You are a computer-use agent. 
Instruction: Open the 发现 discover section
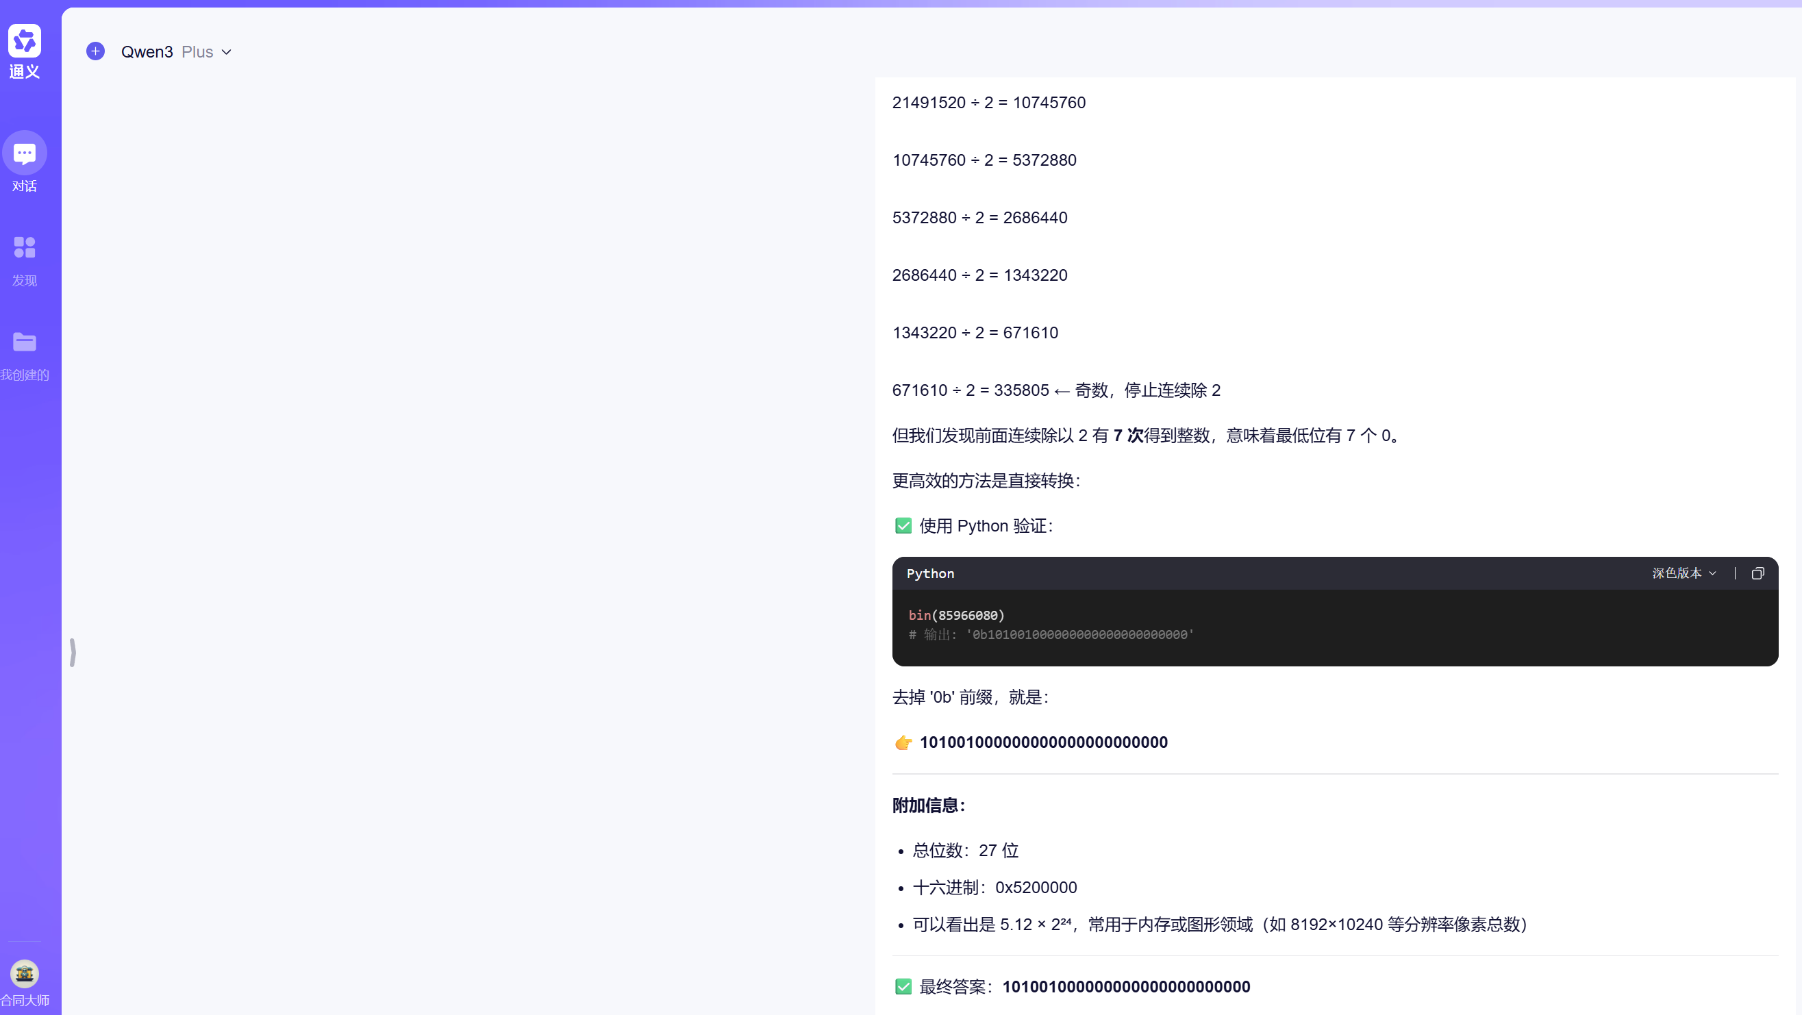[x=25, y=262]
